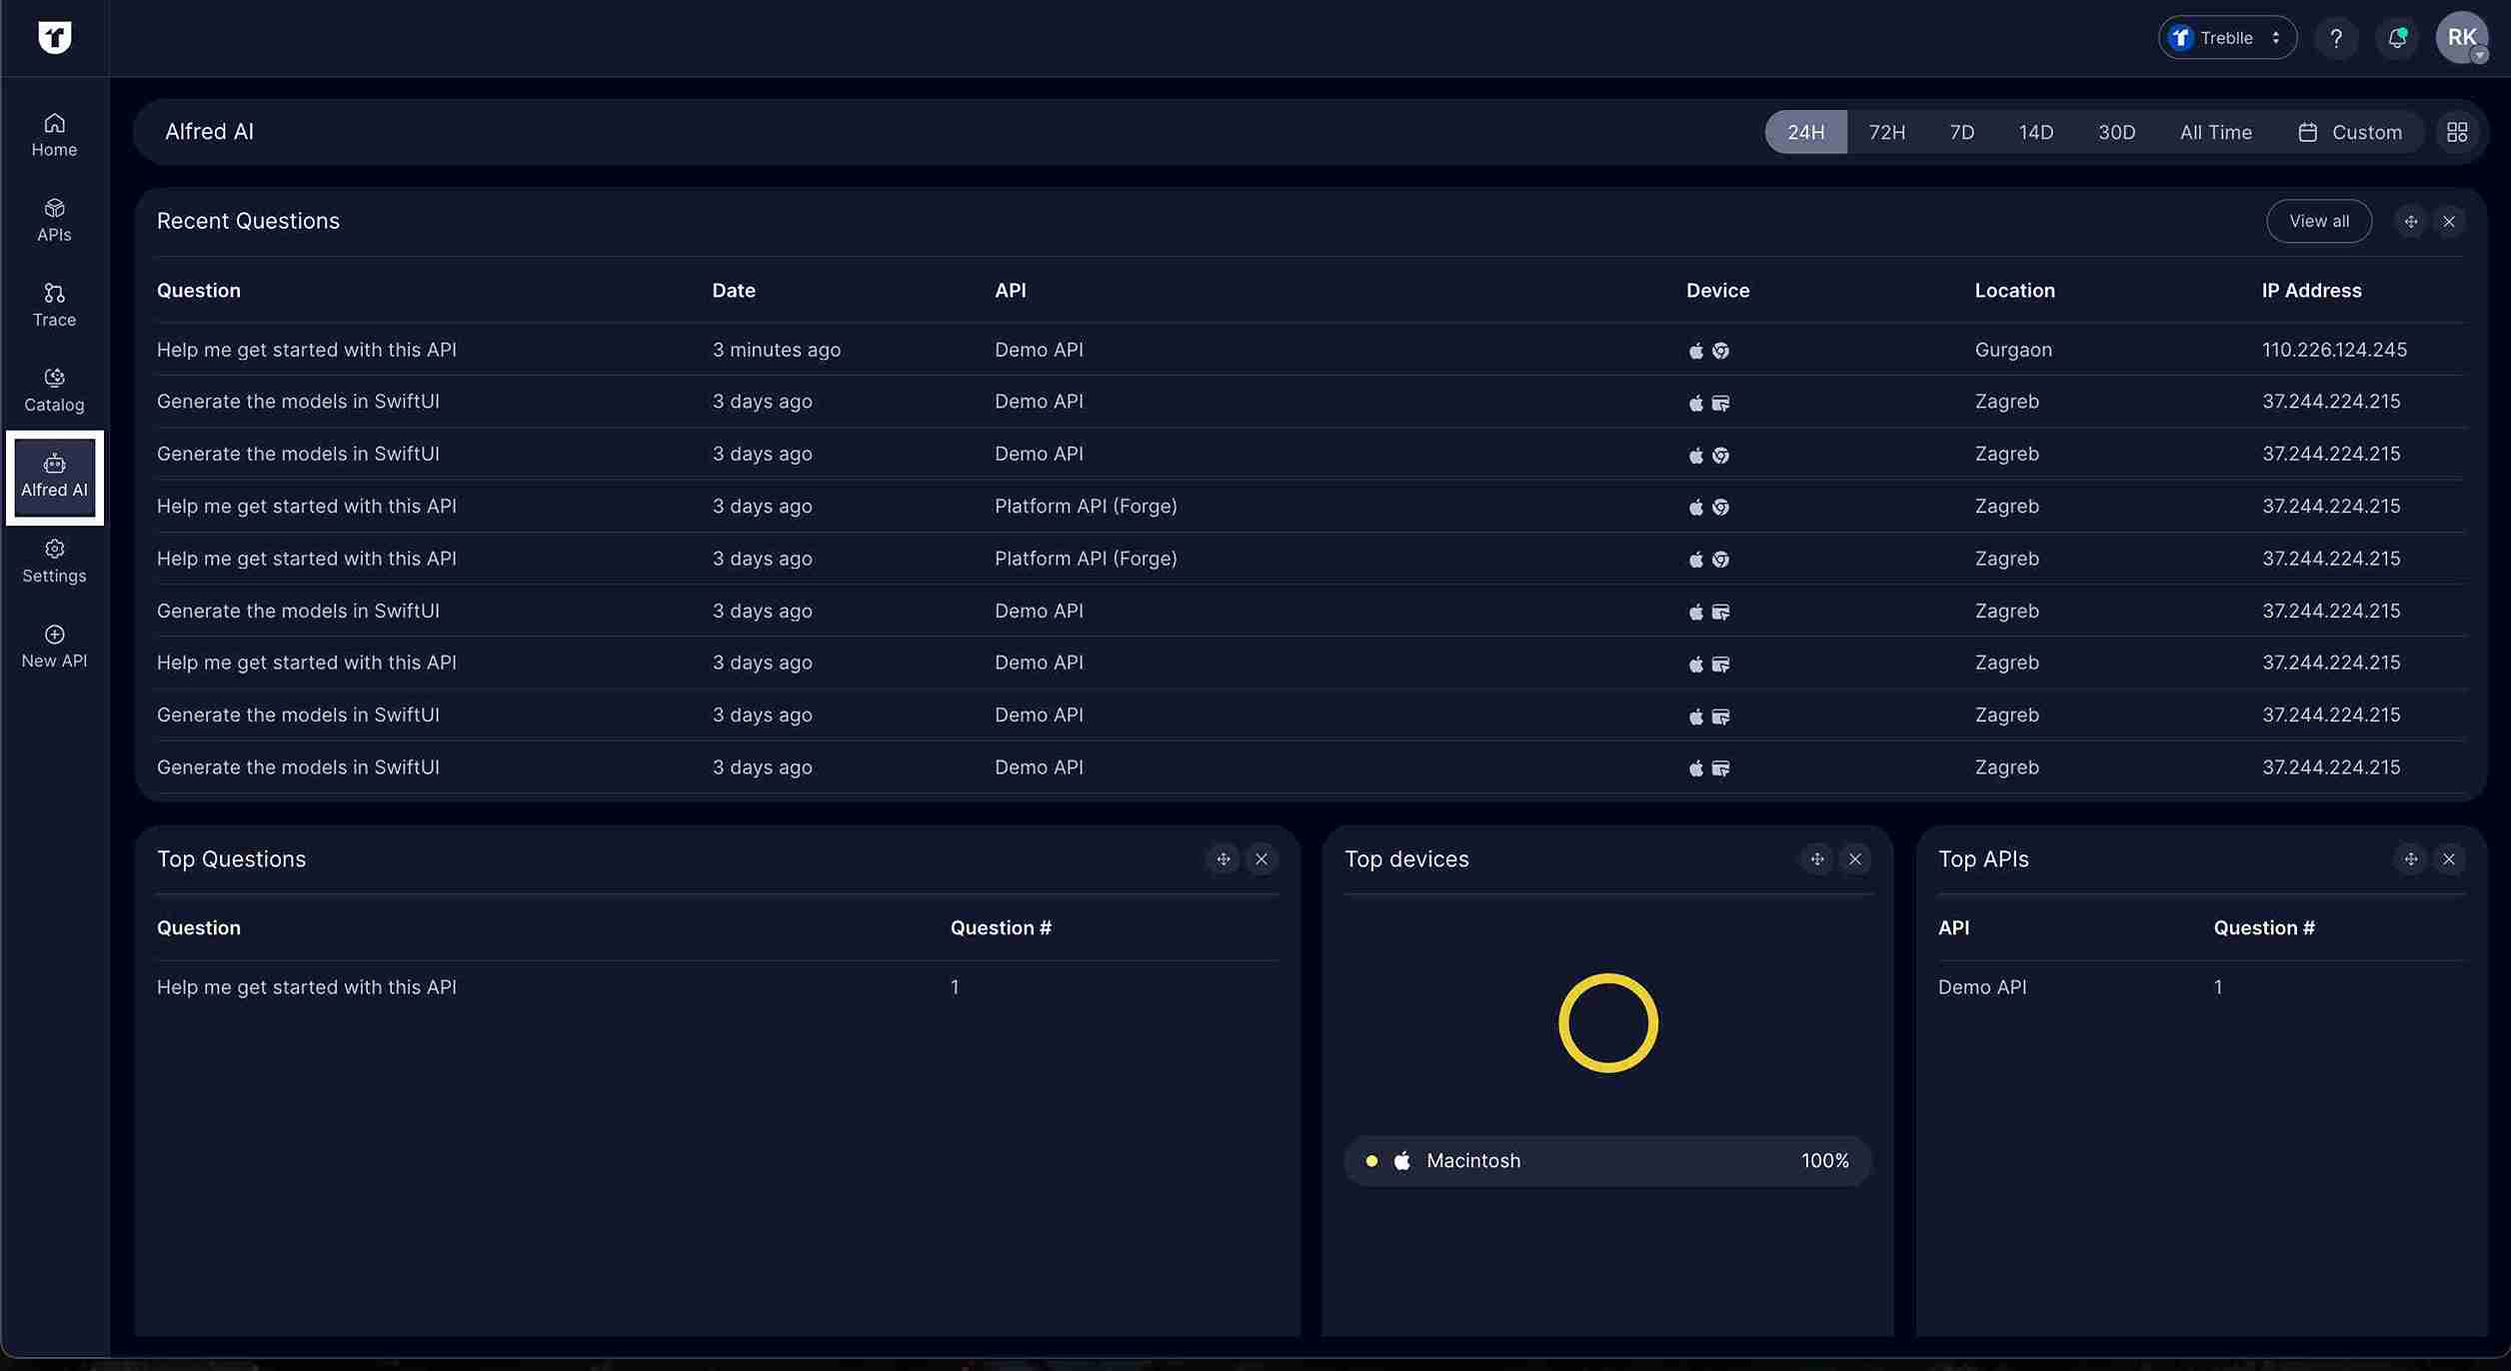Open the Custom date range picker

(2351, 131)
